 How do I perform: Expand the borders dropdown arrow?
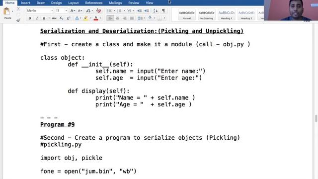coord(164,18)
